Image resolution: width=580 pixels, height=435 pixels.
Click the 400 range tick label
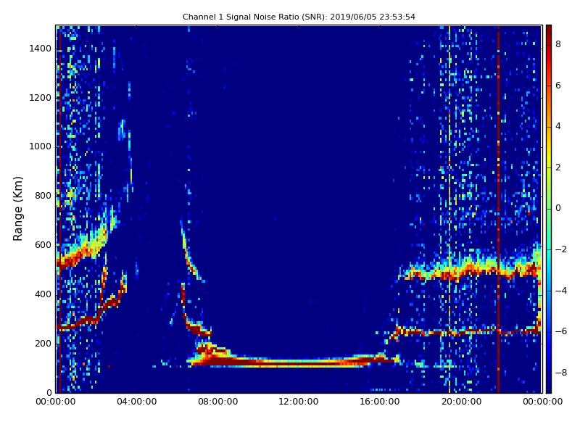[43, 294]
